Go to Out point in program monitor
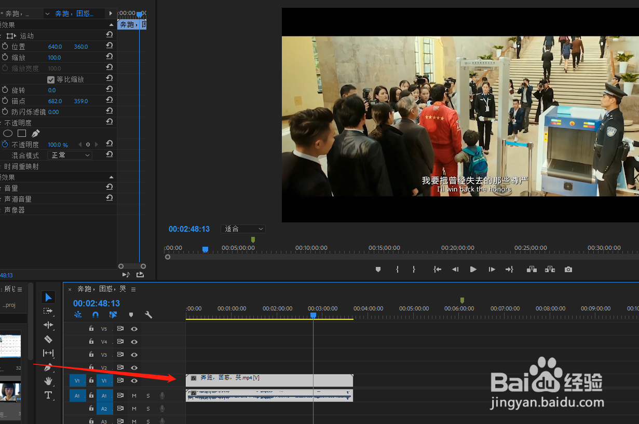 point(509,270)
